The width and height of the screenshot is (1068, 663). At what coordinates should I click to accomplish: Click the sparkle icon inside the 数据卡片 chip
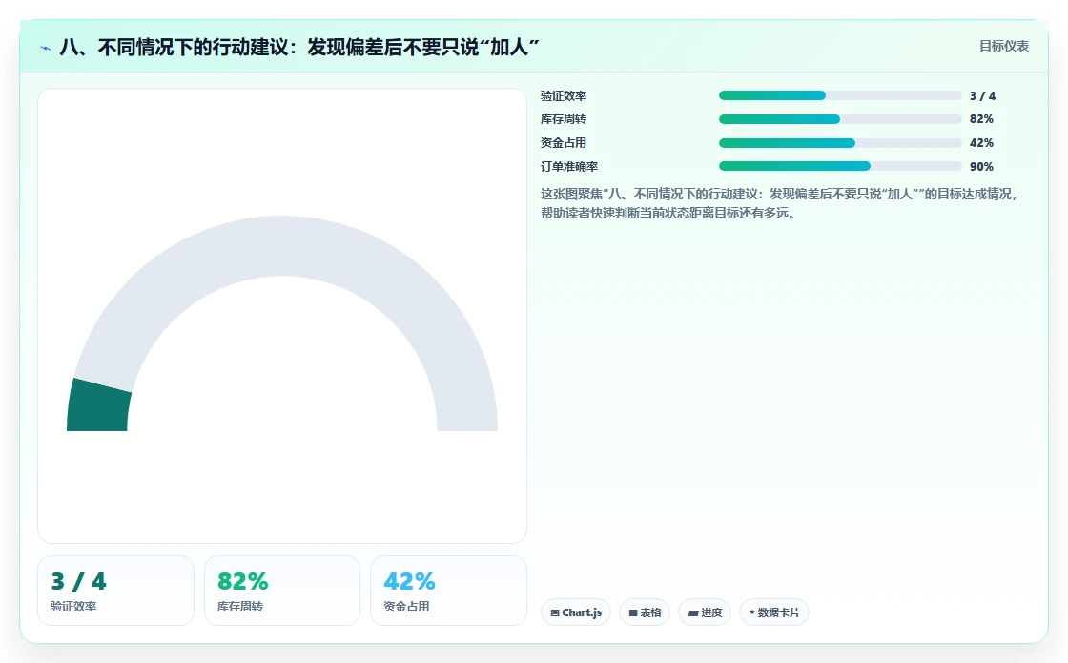pyautogui.click(x=752, y=611)
